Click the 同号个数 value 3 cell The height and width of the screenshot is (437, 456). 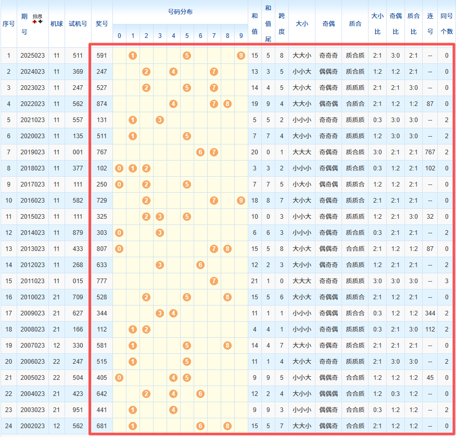pos(446,281)
